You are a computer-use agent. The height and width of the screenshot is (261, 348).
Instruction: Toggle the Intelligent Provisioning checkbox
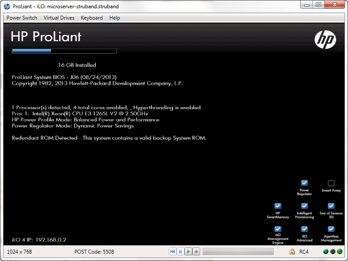304,206
